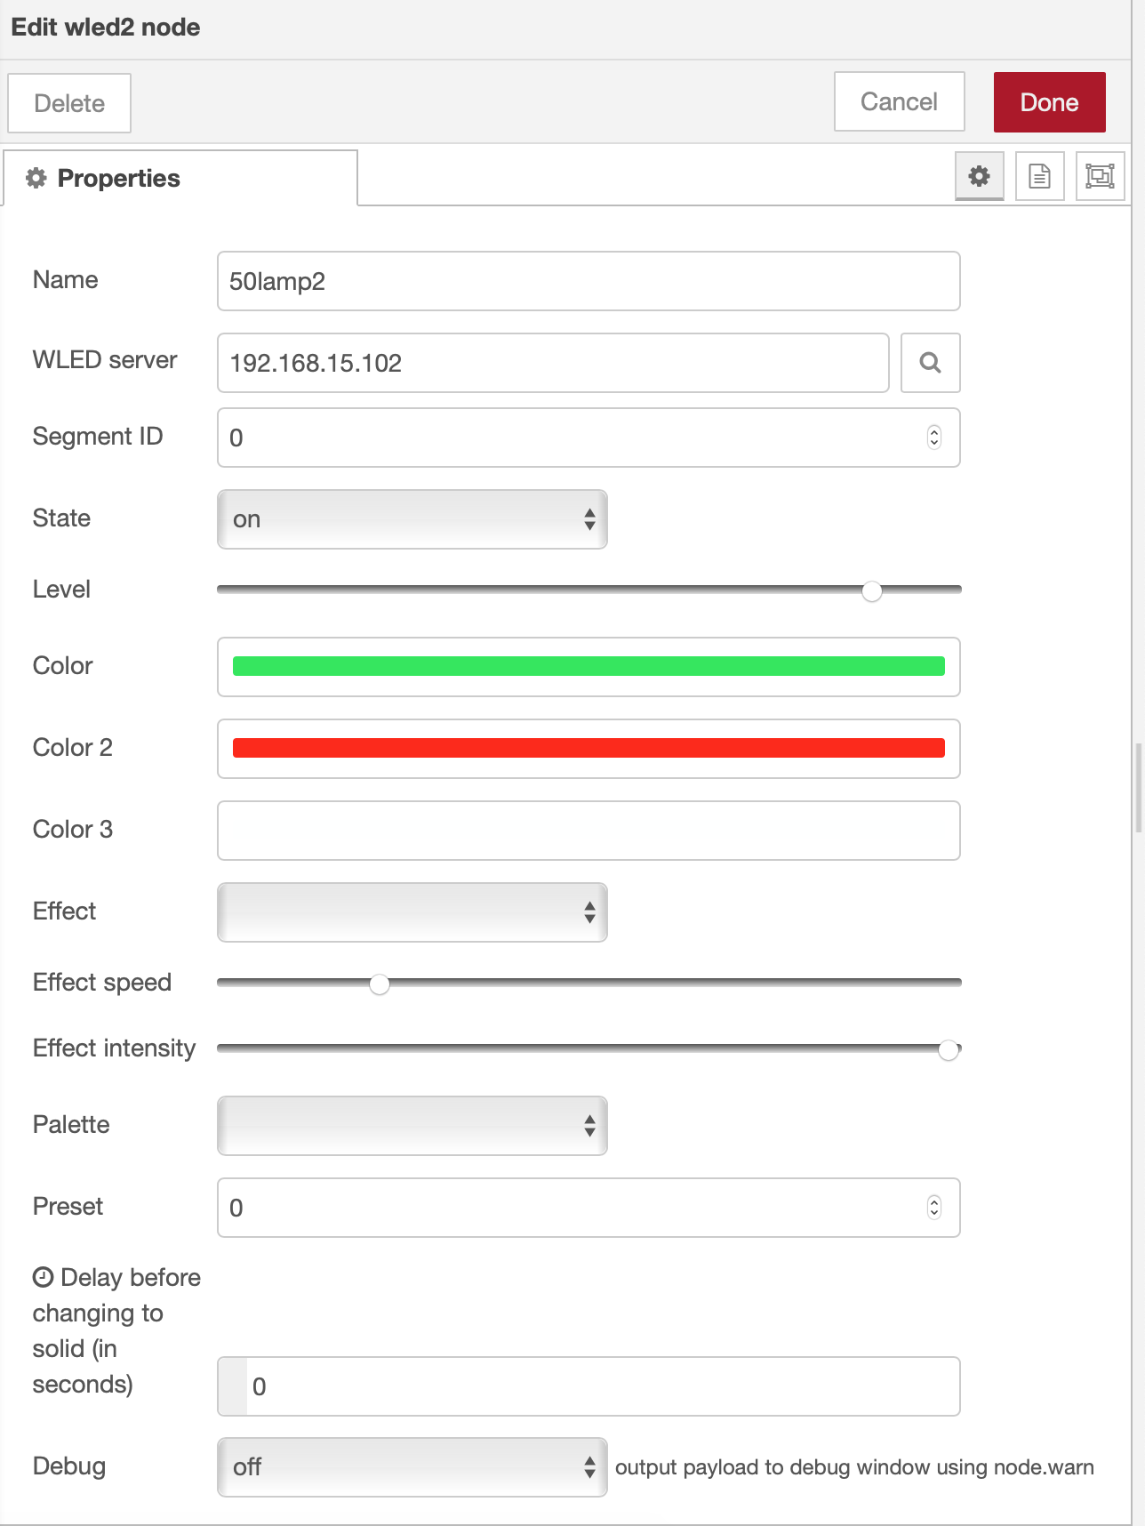The height and width of the screenshot is (1526, 1145).
Task: Open the Debug dropdown showing off
Action: point(412,1467)
